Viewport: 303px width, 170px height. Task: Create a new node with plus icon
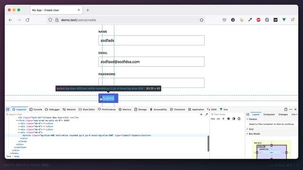[201, 114]
